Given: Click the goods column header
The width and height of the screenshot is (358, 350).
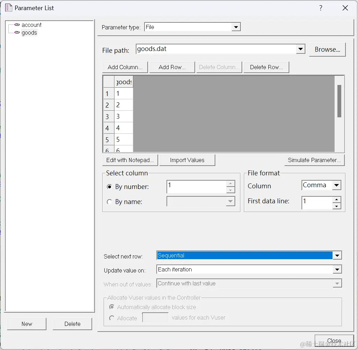Looking at the screenshot, I should pyautogui.click(x=124, y=82).
